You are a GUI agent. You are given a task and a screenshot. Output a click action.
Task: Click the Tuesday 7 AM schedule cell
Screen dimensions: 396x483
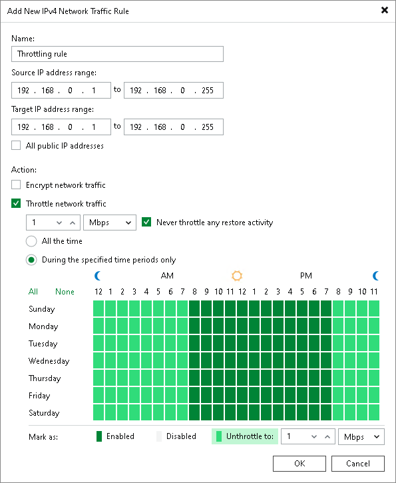[x=182, y=343]
